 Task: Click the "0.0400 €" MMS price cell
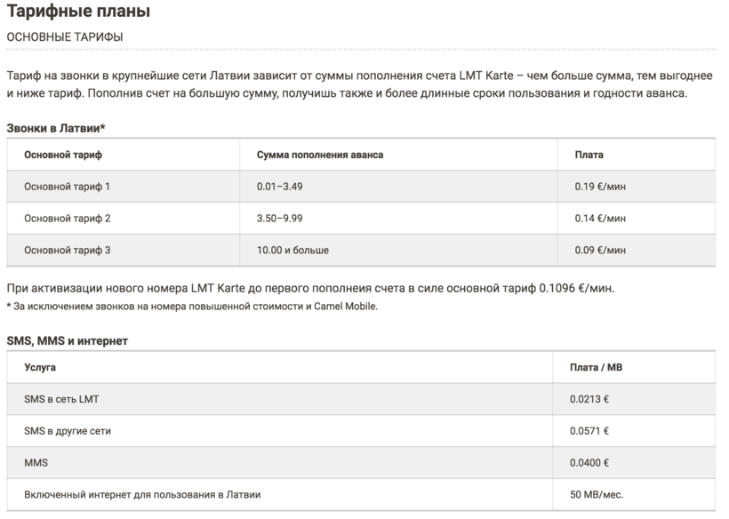[589, 462]
